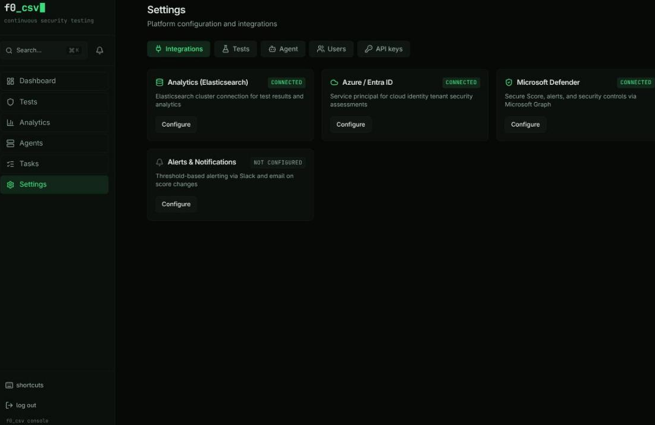This screenshot has height=425, width=655.
Task: Click 'Service principal for cloud identity' description
Action: pos(401,101)
